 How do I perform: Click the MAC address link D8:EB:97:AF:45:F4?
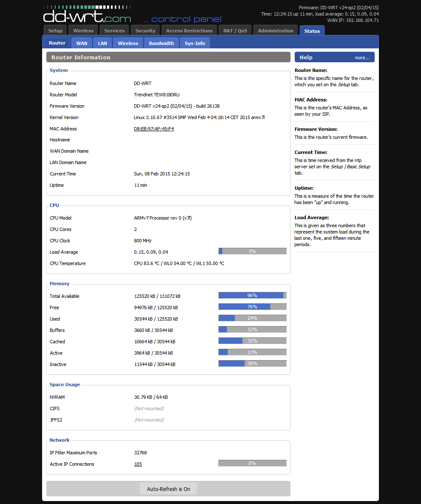point(154,129)
